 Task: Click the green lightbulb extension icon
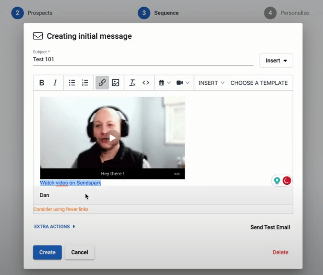(277, 181)
